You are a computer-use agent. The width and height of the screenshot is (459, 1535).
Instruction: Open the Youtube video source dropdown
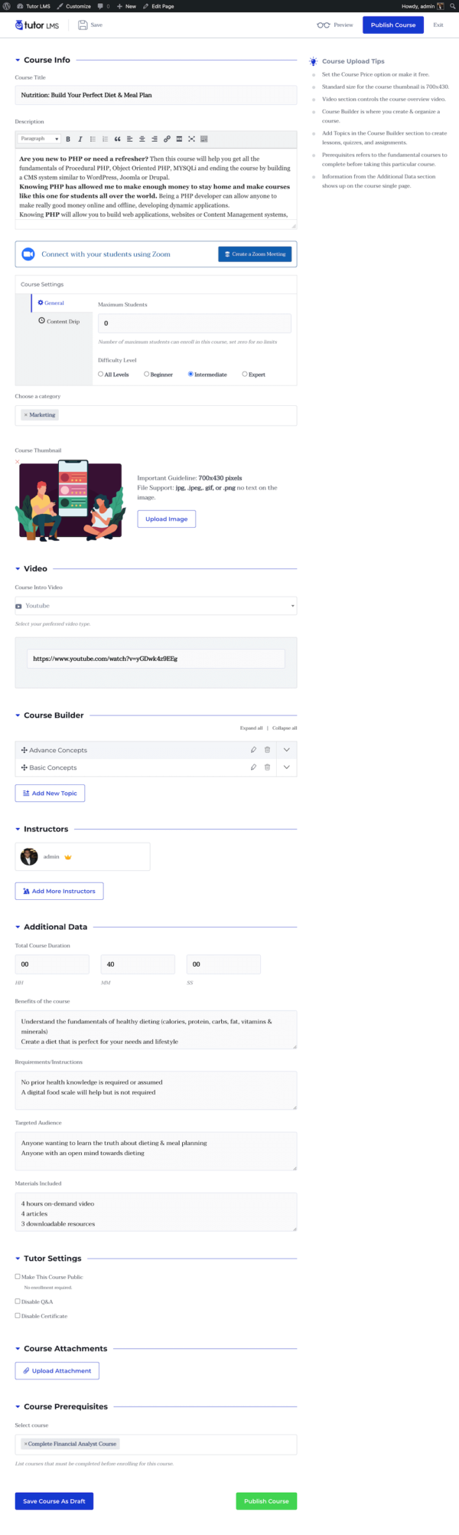click(155, 606)
